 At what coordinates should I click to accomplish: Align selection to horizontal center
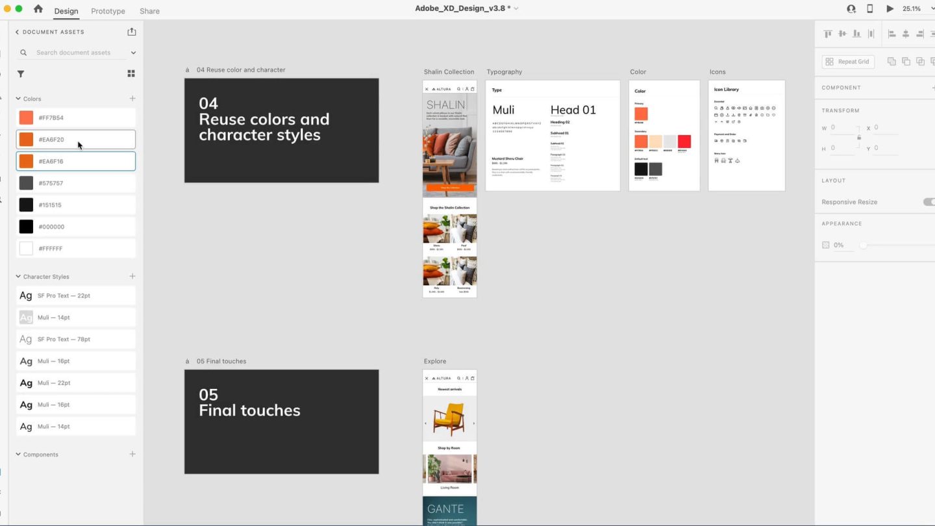point(906,34)
